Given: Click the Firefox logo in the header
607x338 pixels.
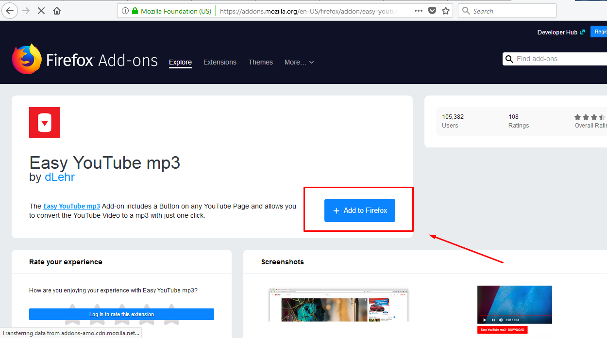Looking at the screenshot, I should pyautogui.click(x=27, y=59).
